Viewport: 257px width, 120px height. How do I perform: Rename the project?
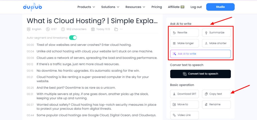216,104
